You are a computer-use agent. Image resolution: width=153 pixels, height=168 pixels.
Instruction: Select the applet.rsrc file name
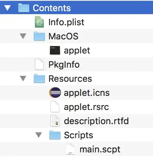86,107
